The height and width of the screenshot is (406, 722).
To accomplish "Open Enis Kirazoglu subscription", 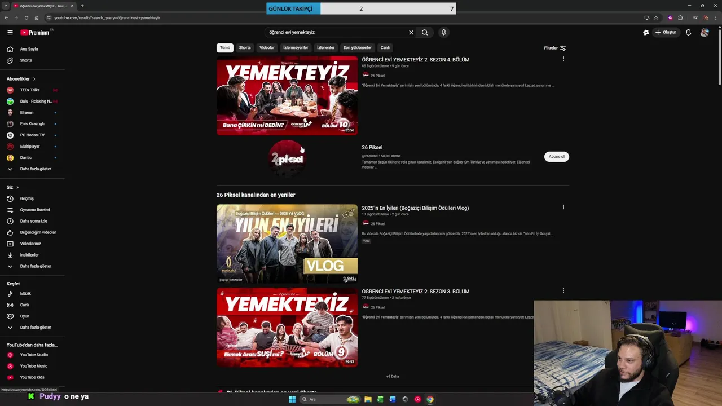I will pyautogui.click(x=33, y=124).
